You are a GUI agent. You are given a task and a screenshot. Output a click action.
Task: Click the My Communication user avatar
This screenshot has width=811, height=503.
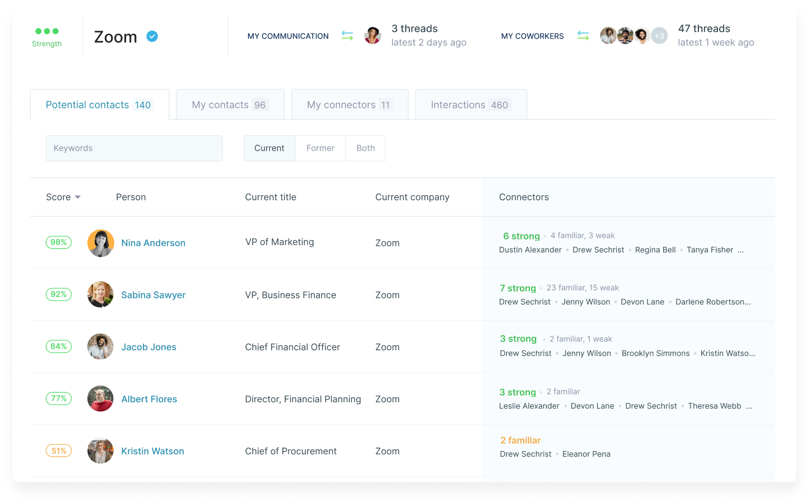(372, 36)
